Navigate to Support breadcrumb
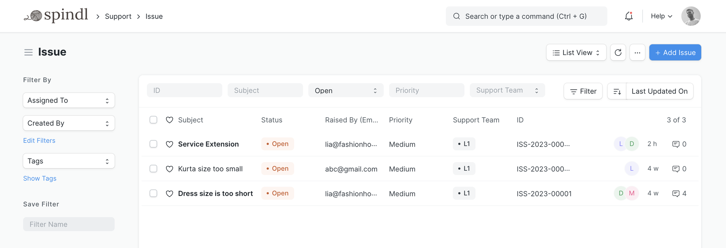The width and height of the screenshot is (726, 248). (x=118, y=17)
